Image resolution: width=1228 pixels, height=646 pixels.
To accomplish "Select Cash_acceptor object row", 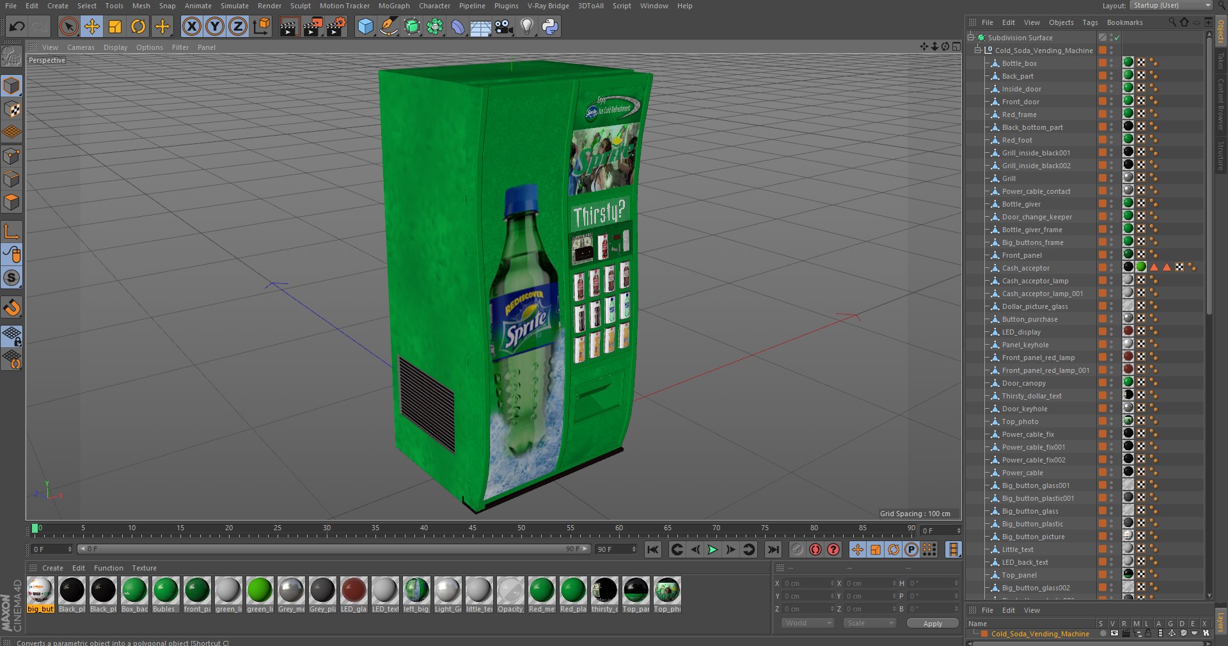I will pyautogui.click(x=1026, y=268).
